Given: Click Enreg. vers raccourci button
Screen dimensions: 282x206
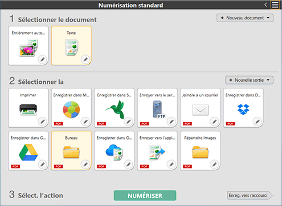Looking at the screenshot, I should tap(250, 195).
